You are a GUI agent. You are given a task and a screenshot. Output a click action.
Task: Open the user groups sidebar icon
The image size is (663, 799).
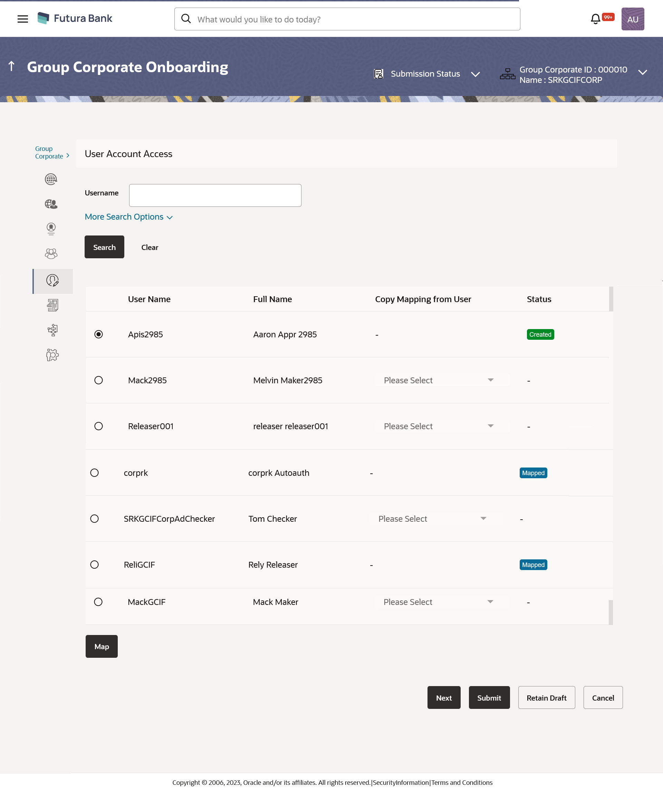tap(51, 254)
